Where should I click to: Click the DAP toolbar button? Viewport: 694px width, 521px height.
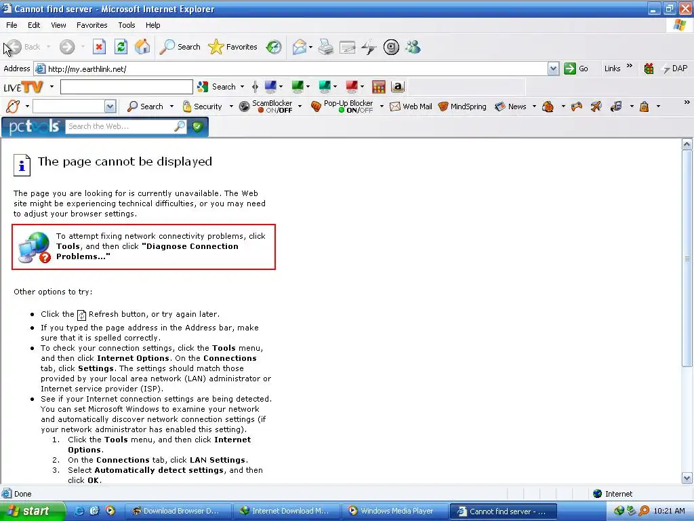pos(674,69)
